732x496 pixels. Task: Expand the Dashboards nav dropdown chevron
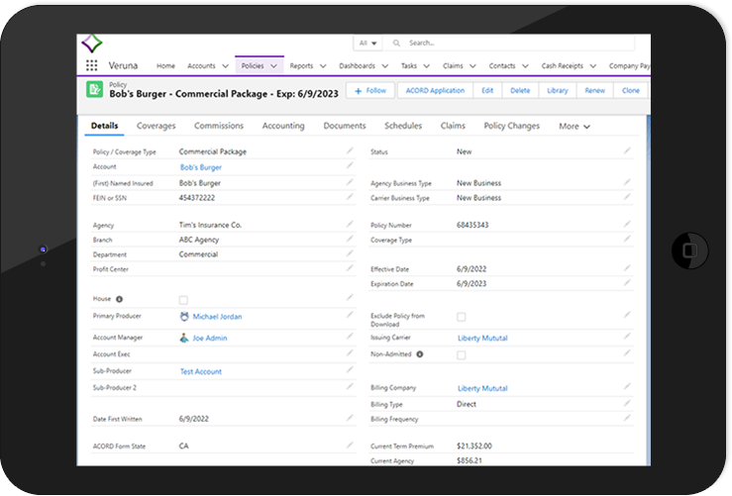(384, 65)
